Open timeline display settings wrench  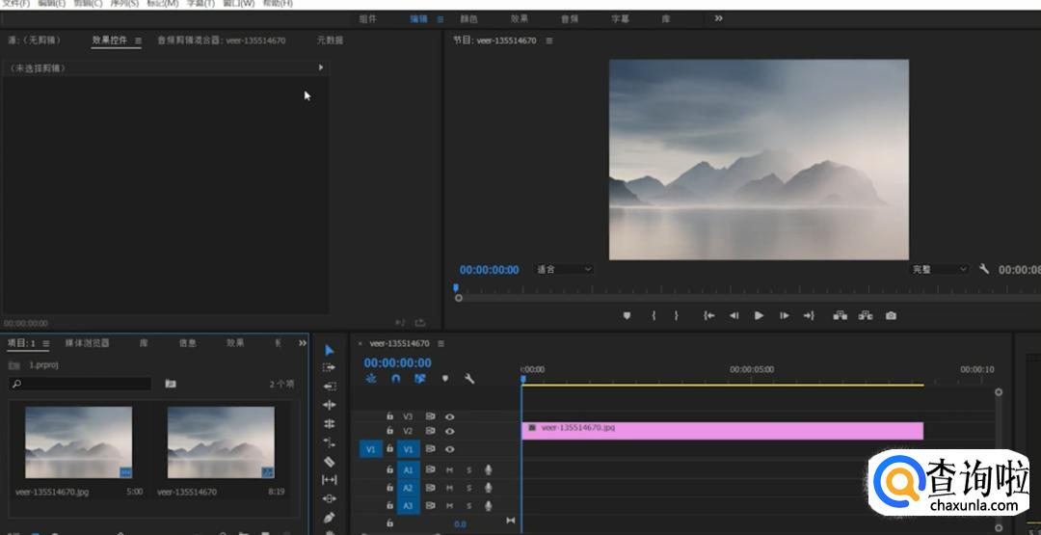pyautogui.click(x=469, y=379)
